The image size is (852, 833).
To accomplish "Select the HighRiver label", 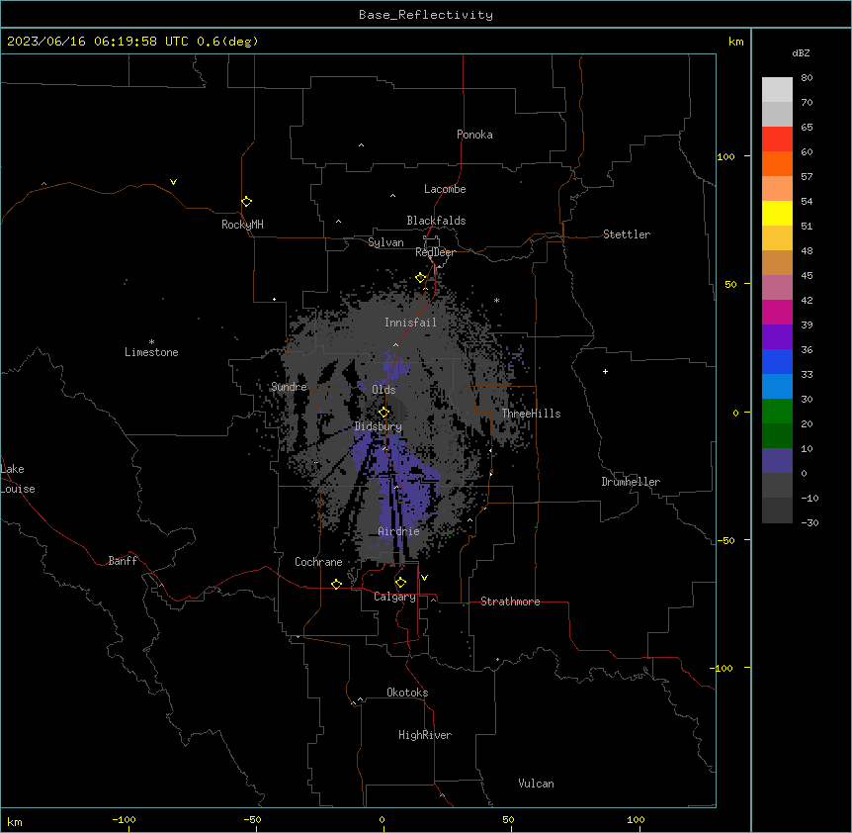I will 425,735.
